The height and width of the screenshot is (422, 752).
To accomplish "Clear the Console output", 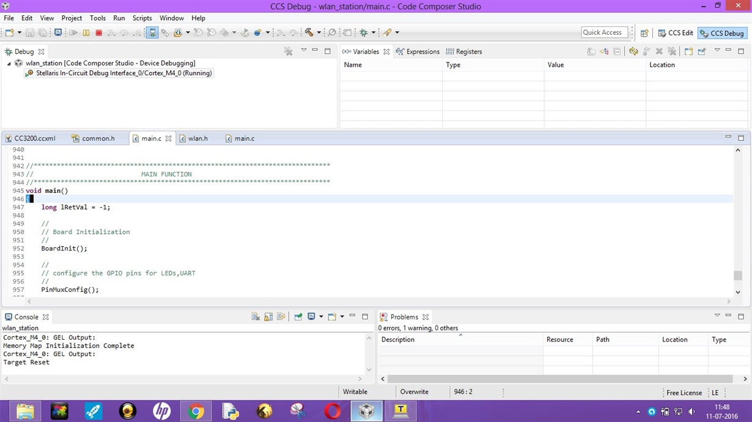I will click(256, 316).
